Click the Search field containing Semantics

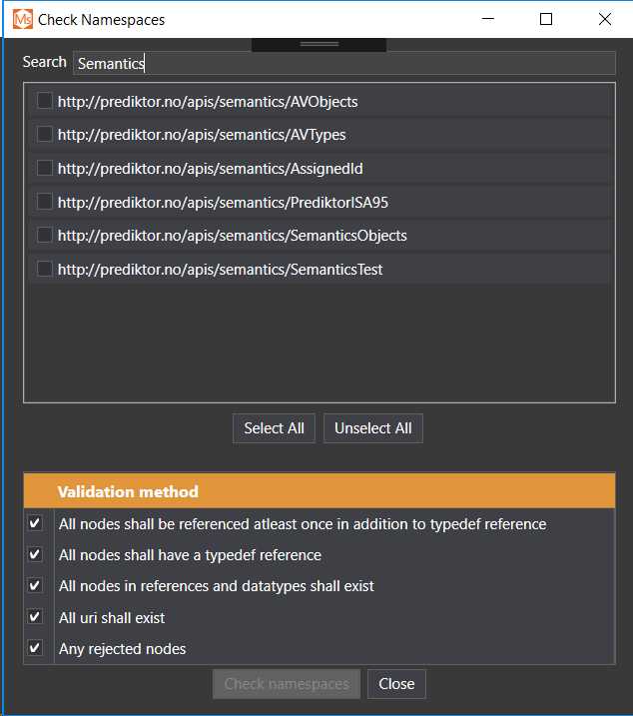(x=343, y=63)
